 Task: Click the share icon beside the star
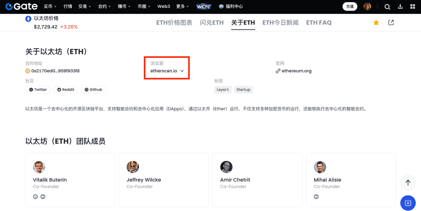pos(391,23)
